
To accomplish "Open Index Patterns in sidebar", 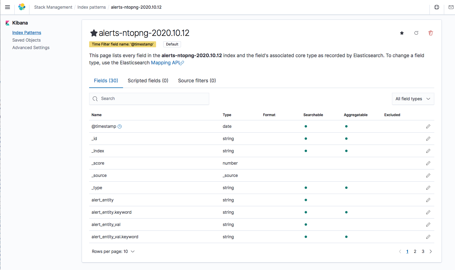I will point(27,33).
